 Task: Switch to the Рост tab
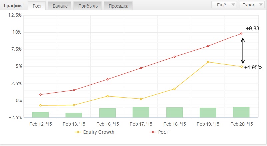pyautogui.click(x=37, y=6)
